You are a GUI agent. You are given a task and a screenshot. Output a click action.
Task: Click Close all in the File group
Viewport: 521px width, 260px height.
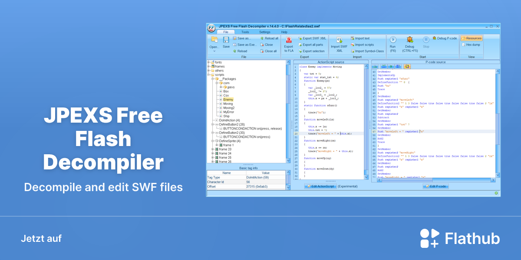coord(268,51)
